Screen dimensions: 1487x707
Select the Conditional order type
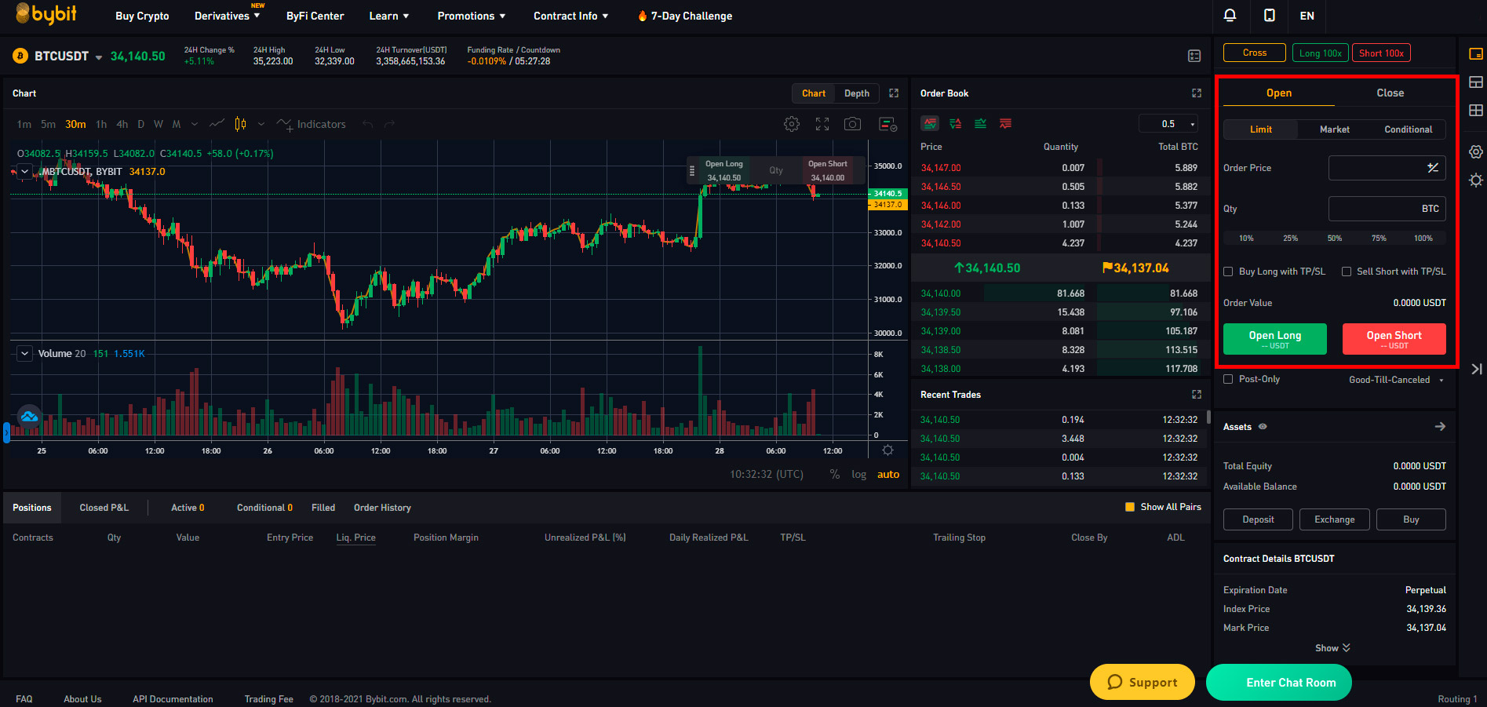[1408, 129]
